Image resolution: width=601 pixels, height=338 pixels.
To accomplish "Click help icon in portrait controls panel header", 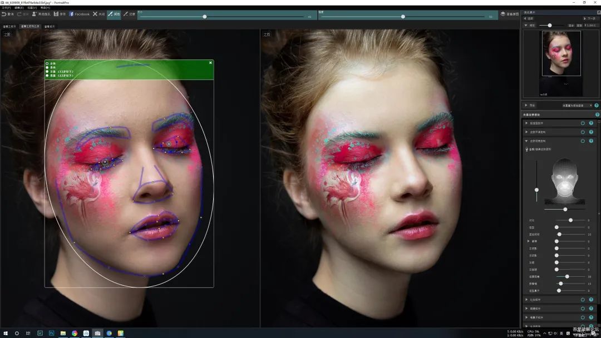I will pyautogui.click(x=597, y=115).
